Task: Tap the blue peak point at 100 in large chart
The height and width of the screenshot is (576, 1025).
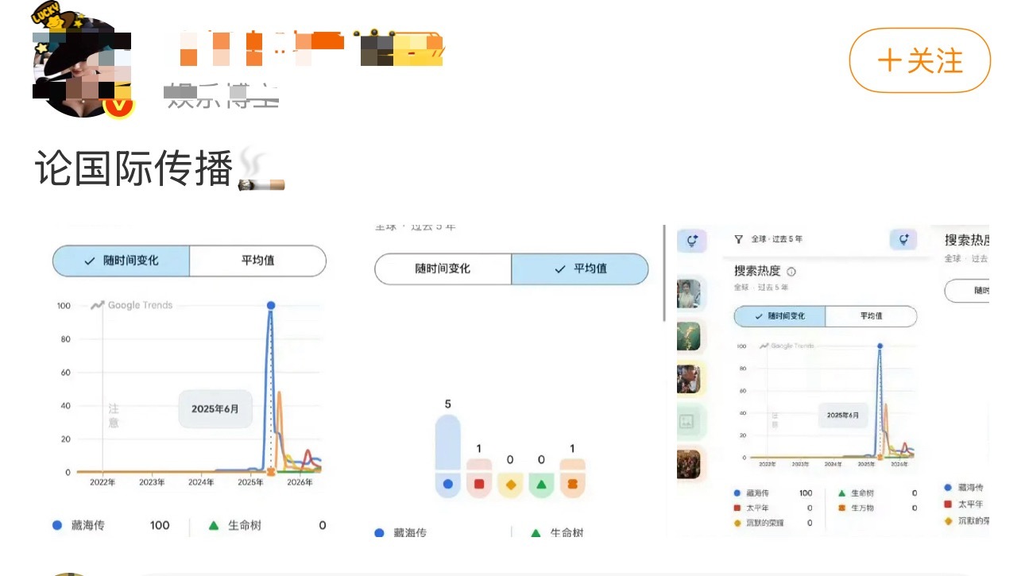Action: click(x=271, y=305)
